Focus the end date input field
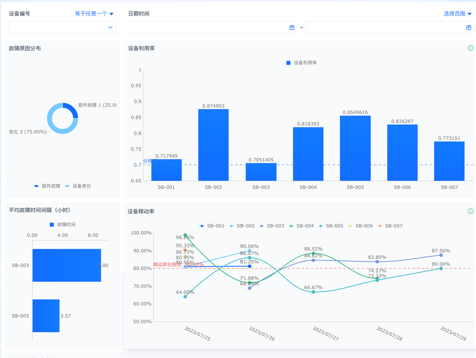 [x=389, y=27]
